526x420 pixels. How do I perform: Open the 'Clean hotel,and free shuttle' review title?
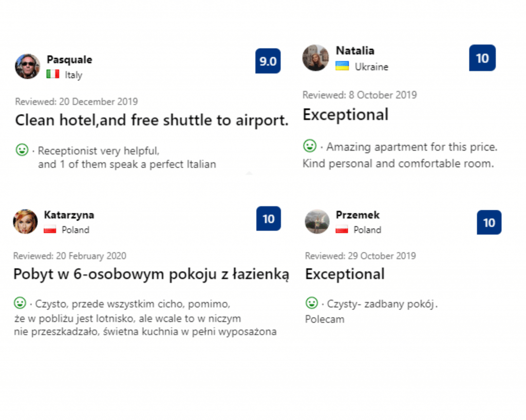pyautogui.click(x=152, y=120)
